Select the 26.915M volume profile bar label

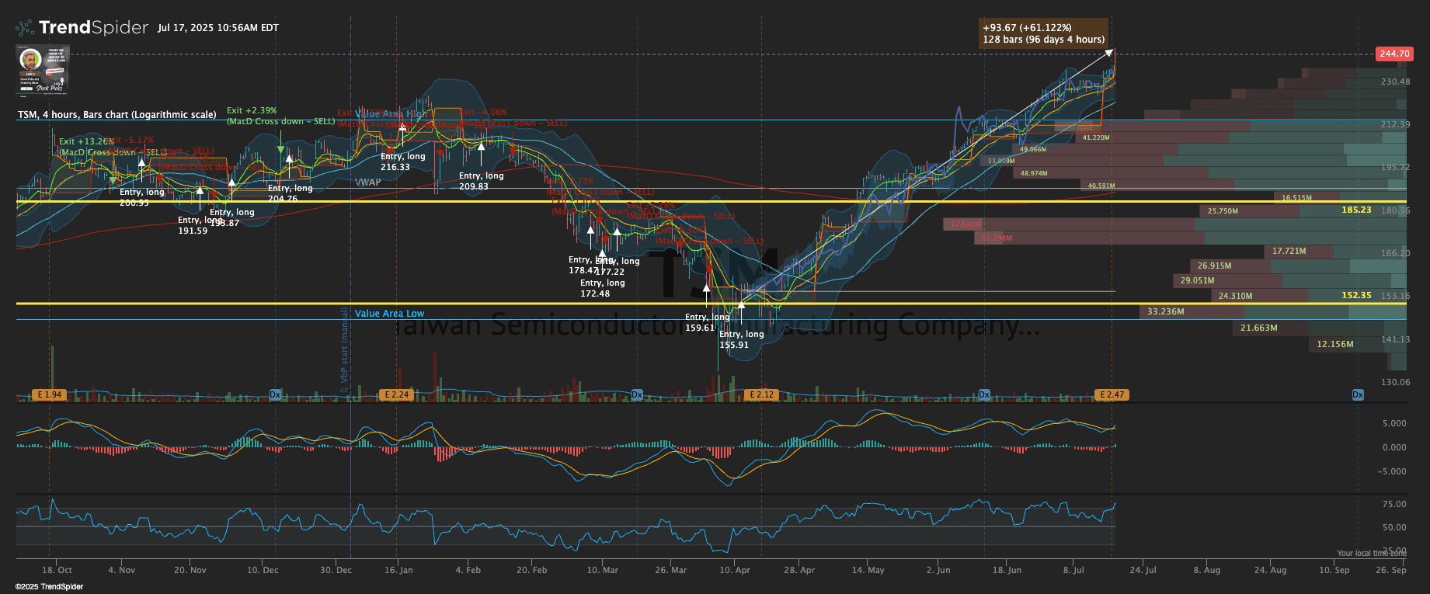click(x=1215, y=266)
